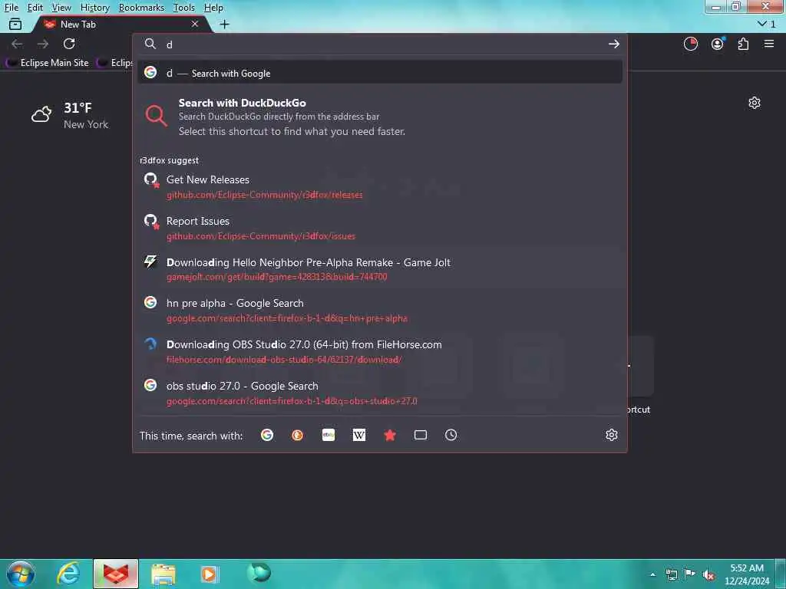This screenshot has width=786, height=589.
Task: Open new tab with plus button
Action: coord(225,24)
